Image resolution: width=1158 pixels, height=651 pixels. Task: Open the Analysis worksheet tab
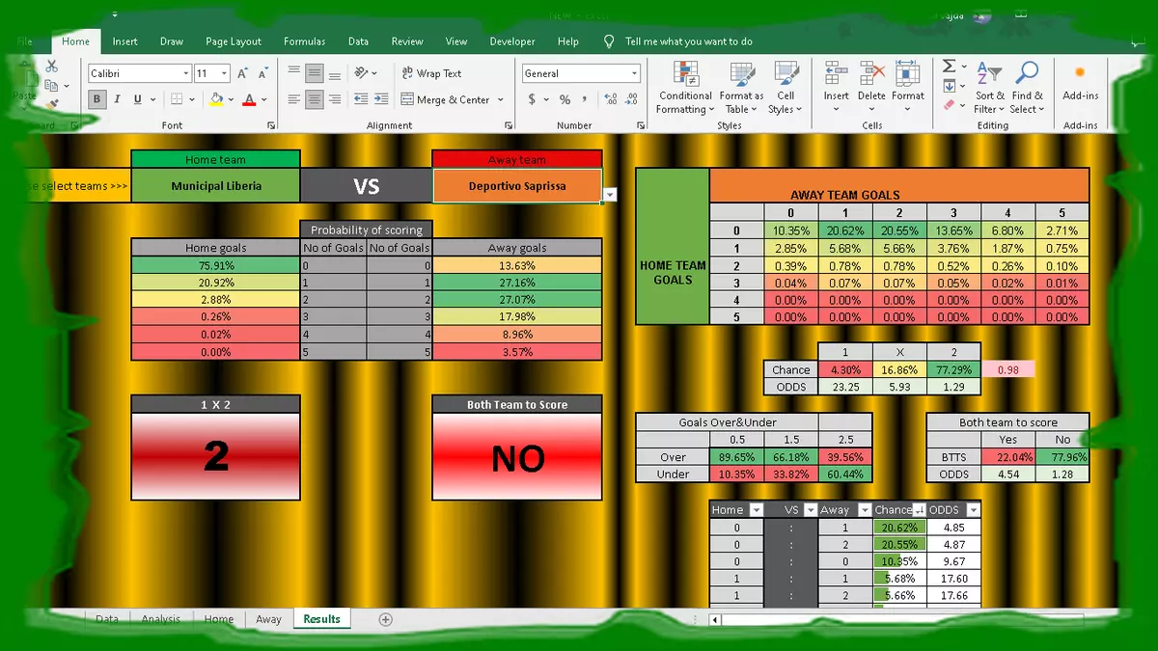pyautogui.click(x=161, y=619)
